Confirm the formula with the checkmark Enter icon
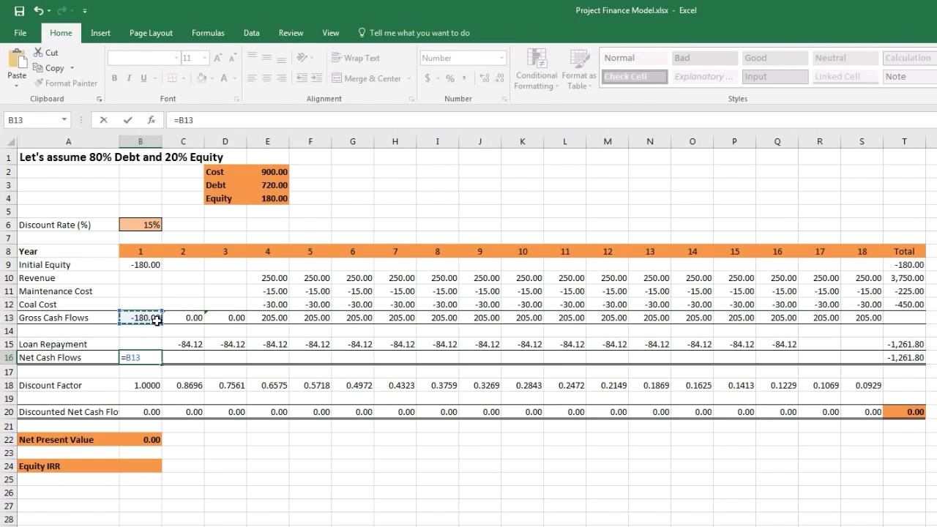Image resolution: width=937 pixels, height=527 pixels. tap(127, 120)
